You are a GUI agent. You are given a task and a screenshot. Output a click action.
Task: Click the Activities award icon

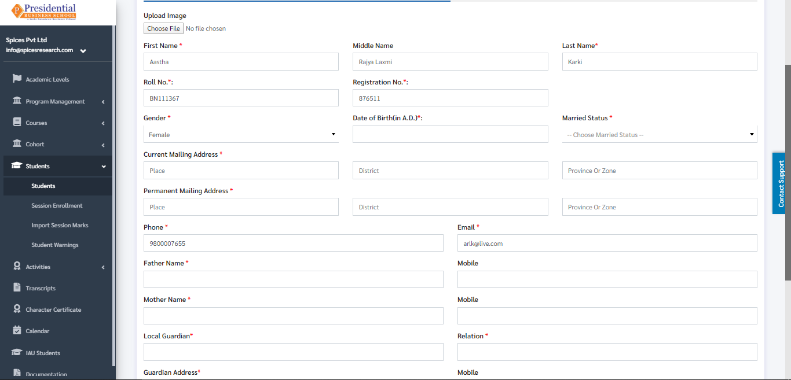click(17, 266)
